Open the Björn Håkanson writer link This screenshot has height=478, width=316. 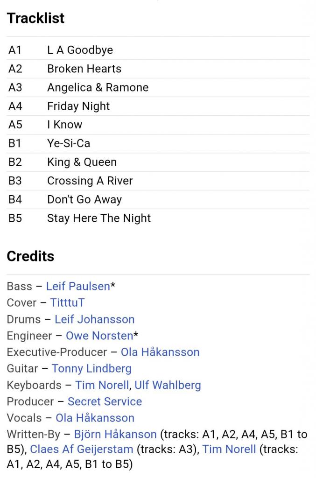(115, 435)
